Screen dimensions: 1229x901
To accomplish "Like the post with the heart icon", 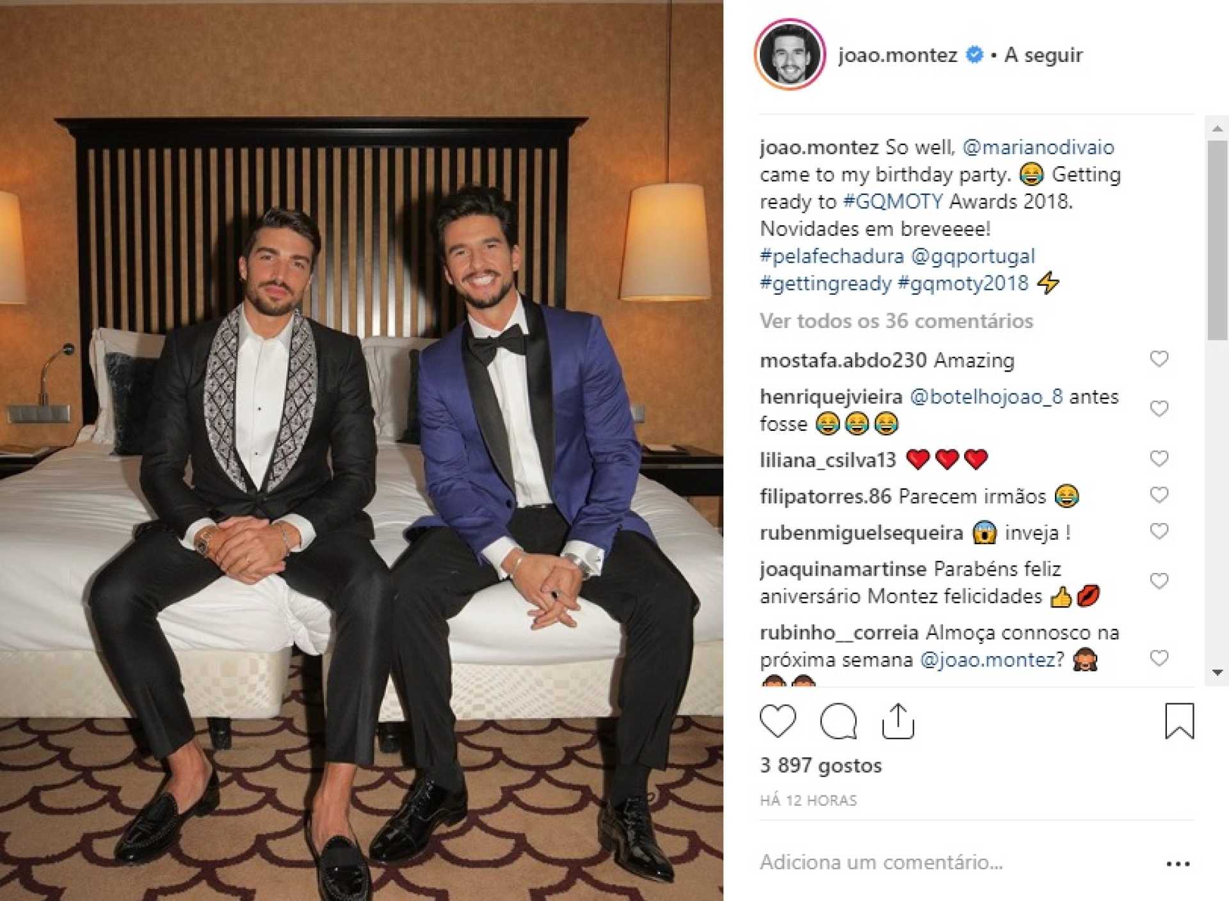I will pyautogui.click(x=778, y=721).
